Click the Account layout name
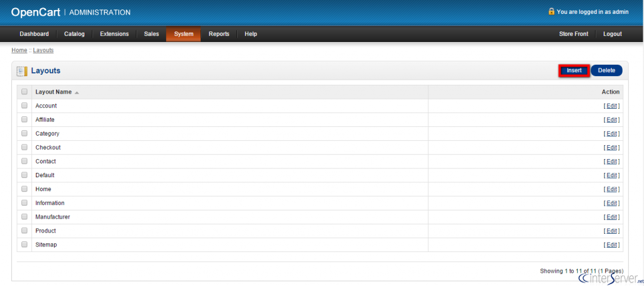This screenshot has width=644, height=286. tap(46, 106)
